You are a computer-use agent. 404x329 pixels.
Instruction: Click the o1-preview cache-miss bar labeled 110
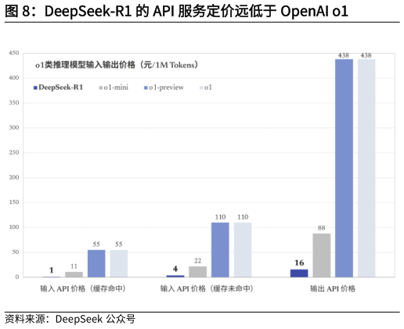point(220,250)
